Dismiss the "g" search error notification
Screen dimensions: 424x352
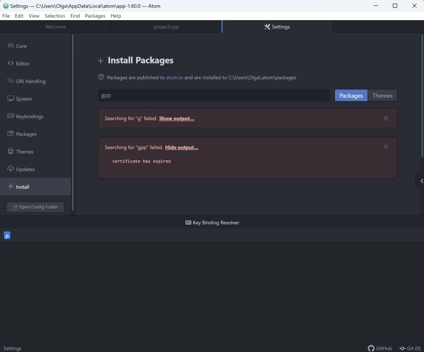pos(386,118)
